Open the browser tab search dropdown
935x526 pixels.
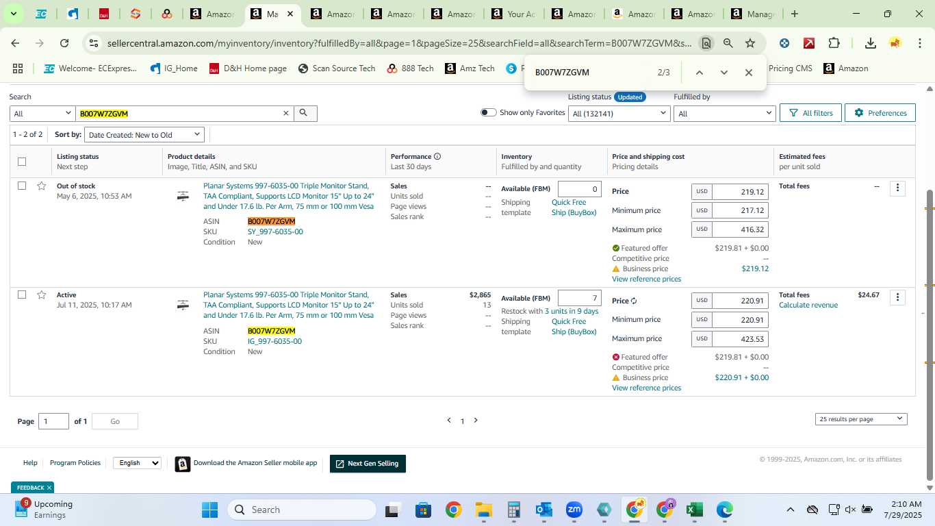[13, 14]
